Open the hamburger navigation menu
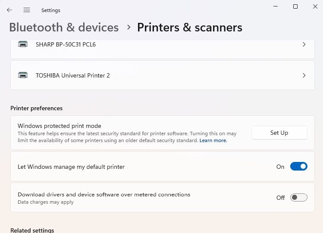Image resolution: width=323 pixels, height=233 pixels. pyautogui.click(x=27, y=10)
